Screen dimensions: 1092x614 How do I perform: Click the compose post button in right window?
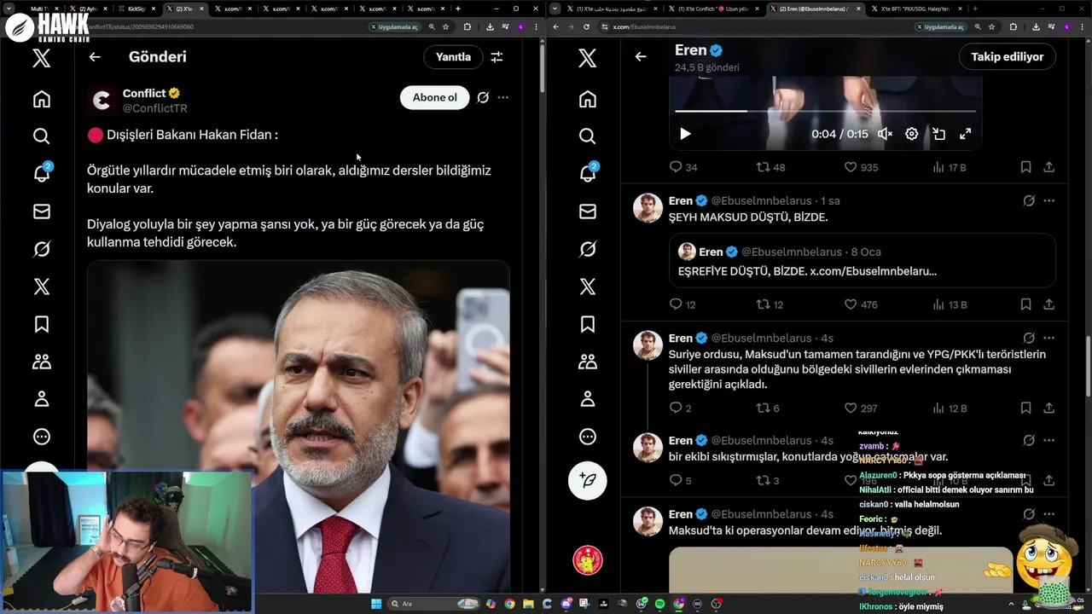(587, 480)
